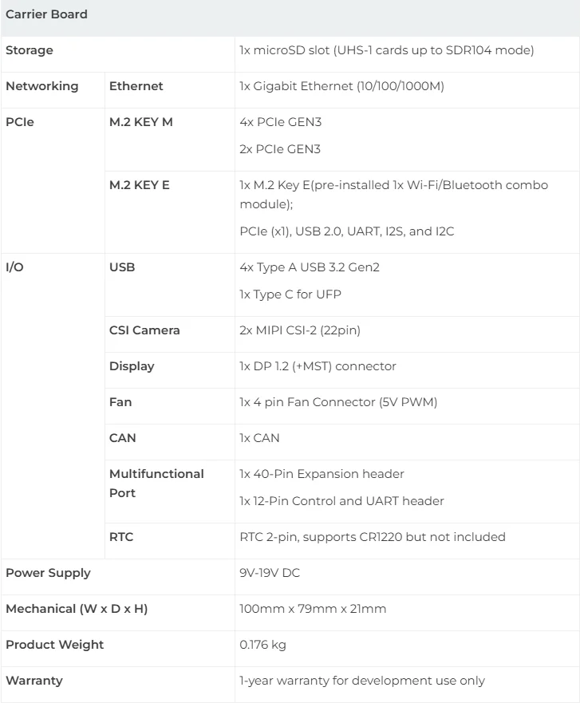
Task: Click the Storage row label
Action: click(x=30, y=50)
